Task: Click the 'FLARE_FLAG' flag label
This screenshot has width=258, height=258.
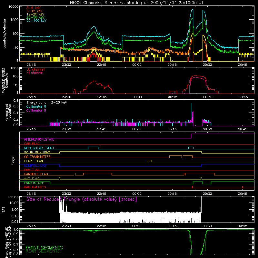Action: 34,161
